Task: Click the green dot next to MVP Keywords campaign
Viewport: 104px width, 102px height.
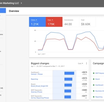Action: [x=94, y=73]
